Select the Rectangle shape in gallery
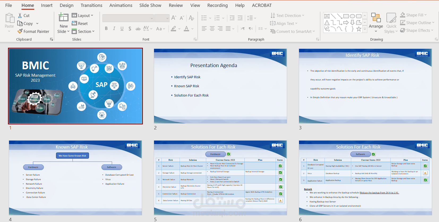 tap(346, 16)
